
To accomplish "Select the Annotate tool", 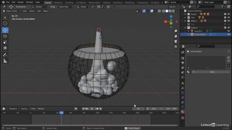I will pyautogui.click(x=5, y=55).
